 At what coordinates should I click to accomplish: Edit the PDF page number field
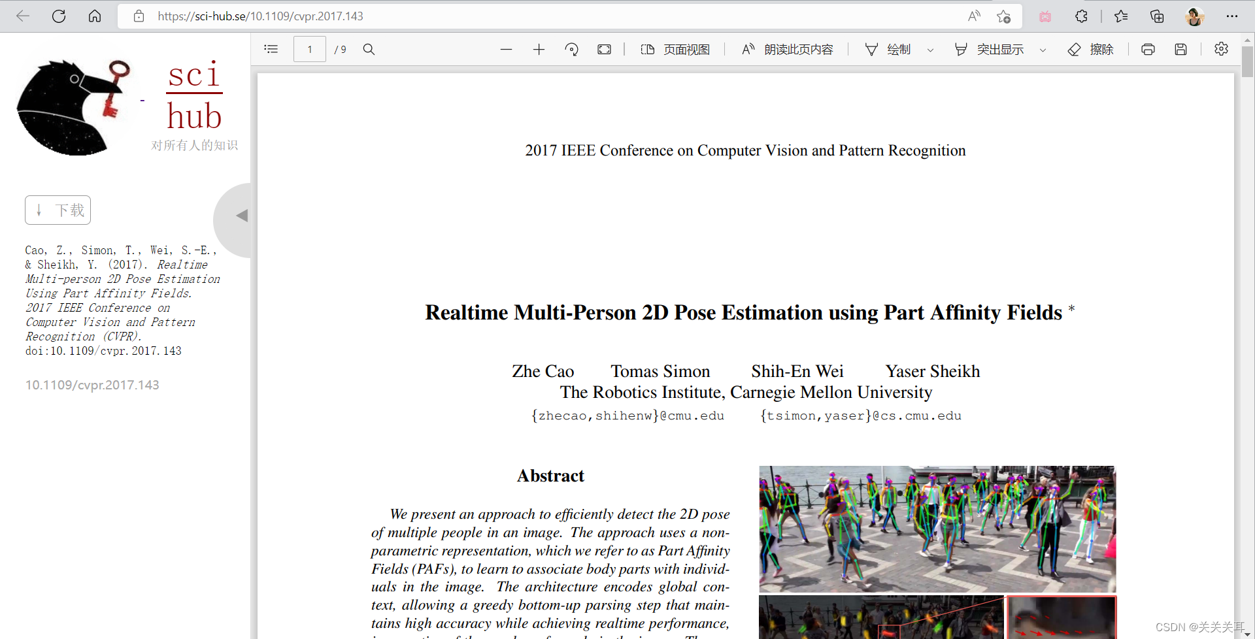point(310,49)
